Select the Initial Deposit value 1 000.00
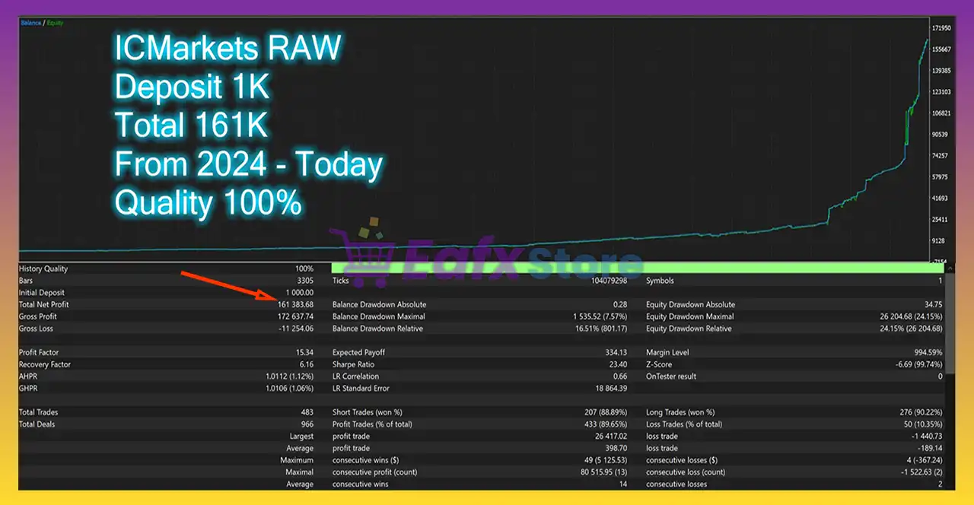 point(300,293)
